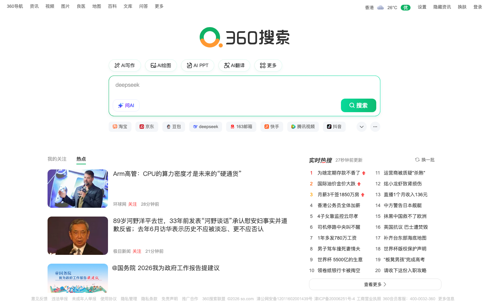
Task: Open the 京东 shortcut
Action: [147, 126]
